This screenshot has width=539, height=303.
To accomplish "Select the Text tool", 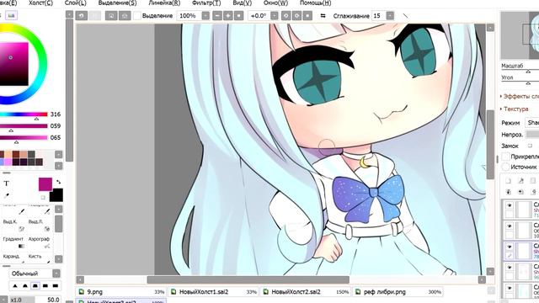I will tap(6, 183).
